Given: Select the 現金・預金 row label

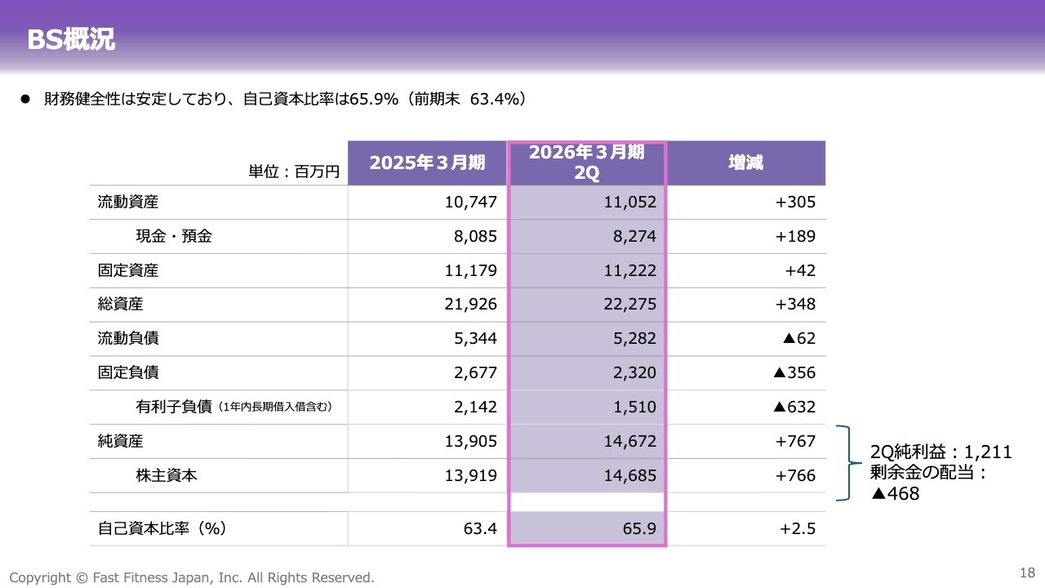Looking at the screenshot, I should (x=174, y=237).
